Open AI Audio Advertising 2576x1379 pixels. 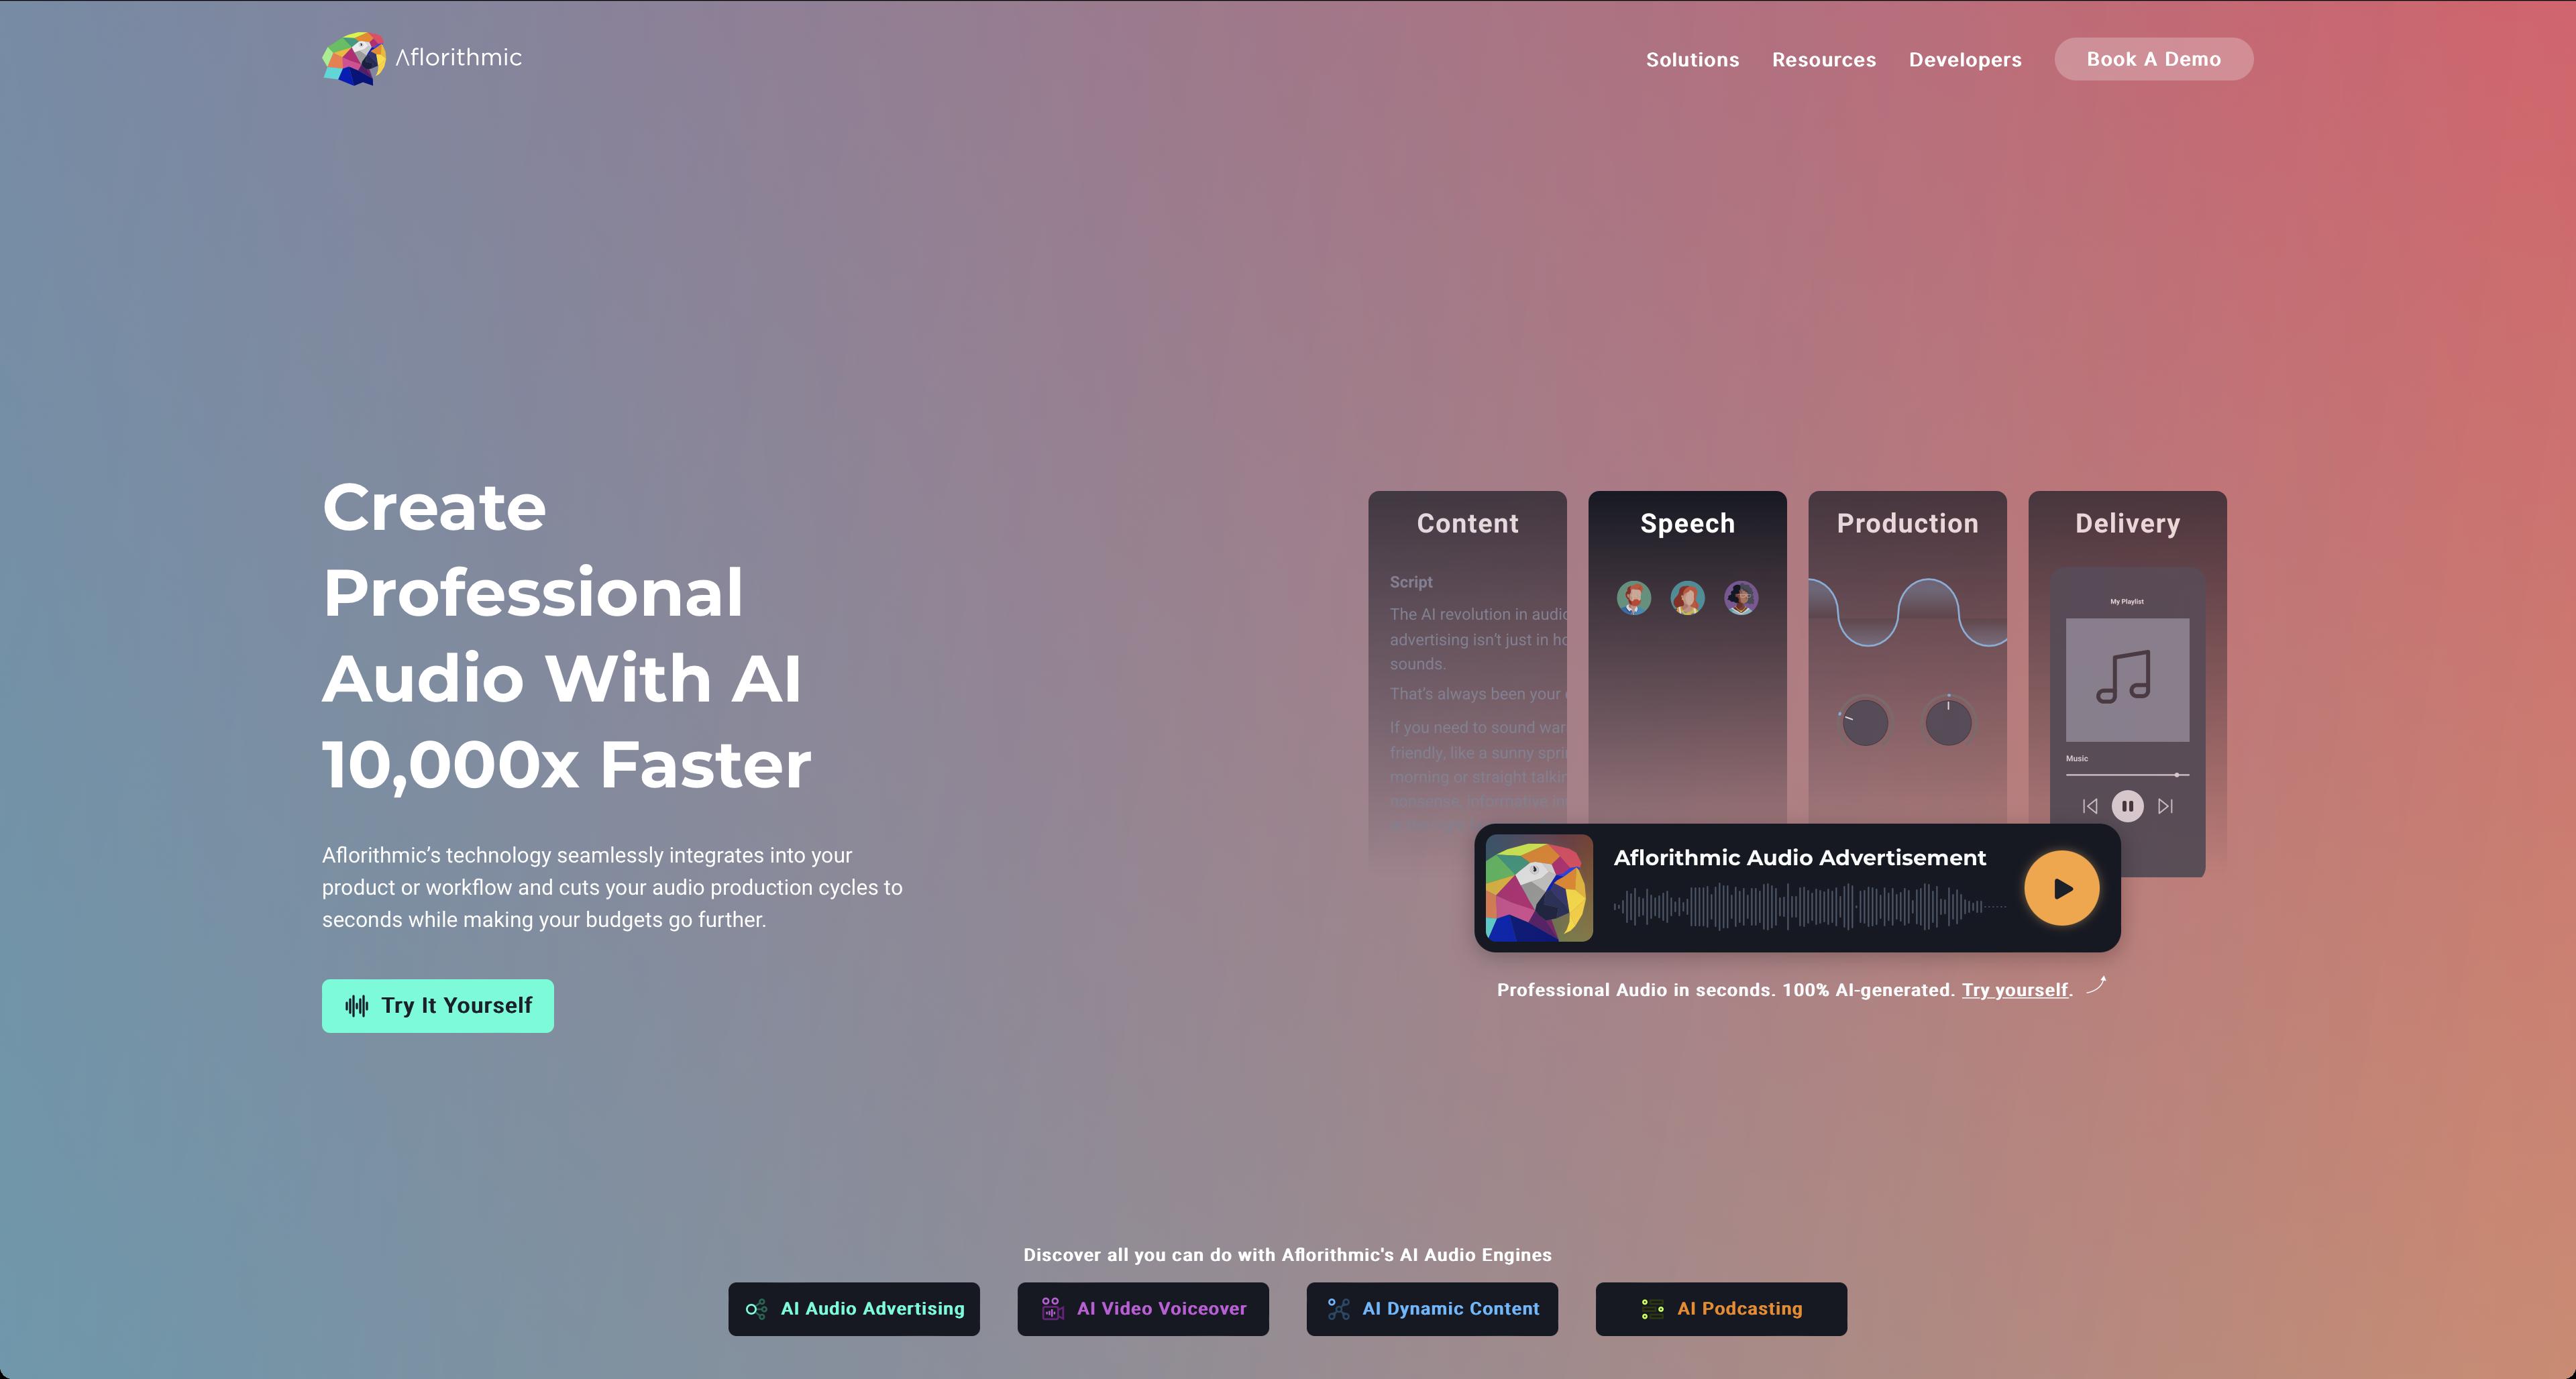pyautogui.click(x=854, y=1309)
